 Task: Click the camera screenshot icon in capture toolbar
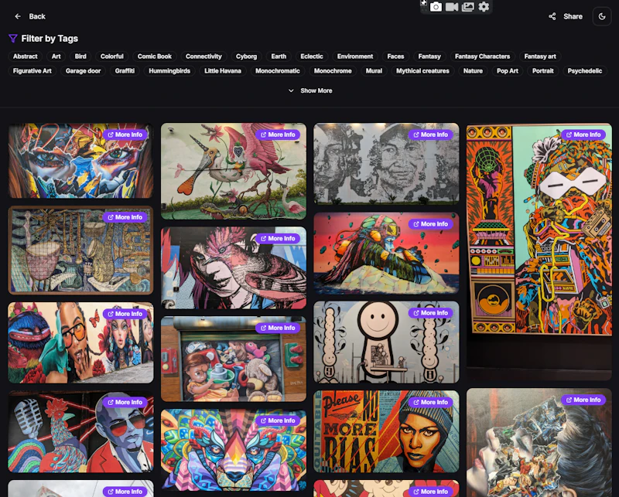coord(436,7)
